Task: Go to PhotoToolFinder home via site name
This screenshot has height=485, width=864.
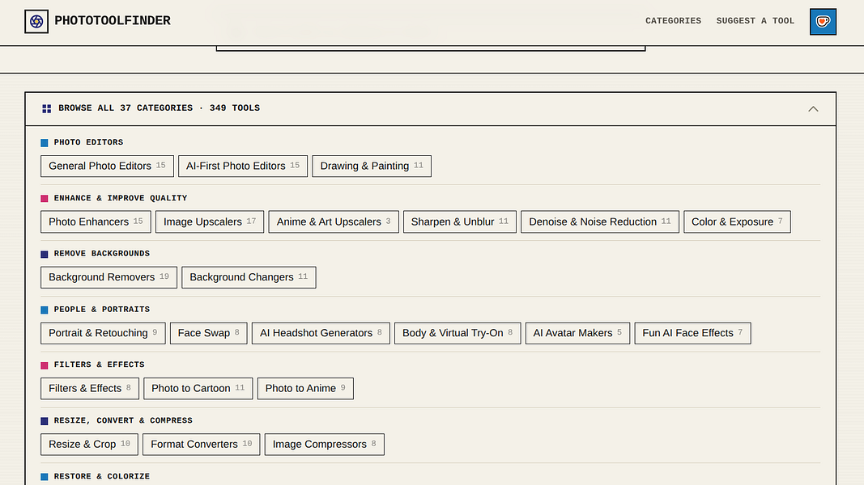Action: click(x=113, y=21)
